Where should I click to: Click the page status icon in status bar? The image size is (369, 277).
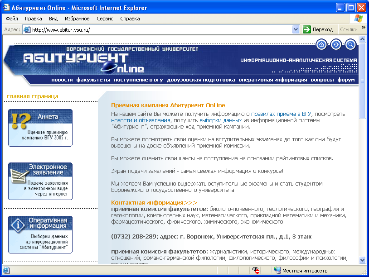(x=6, y=270)
